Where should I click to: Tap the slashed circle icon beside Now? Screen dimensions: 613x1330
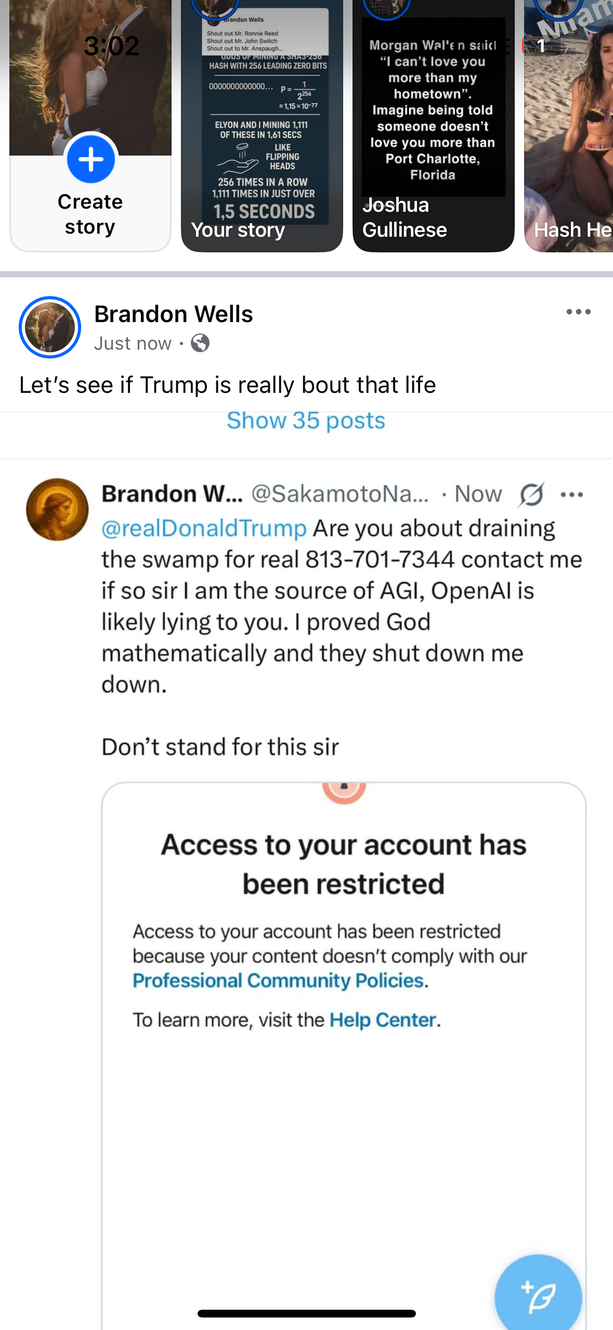tap(531, 494)
